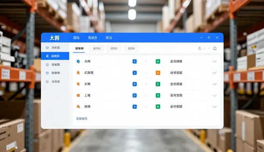
Task: Select the fourth sidebar item's round icon
Action: pos(47,73)
